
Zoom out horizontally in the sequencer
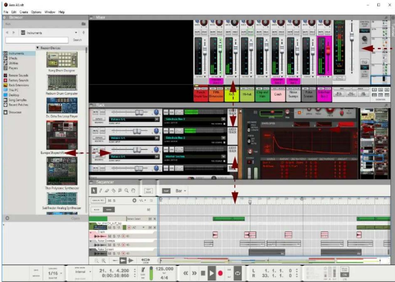[97, 260]
